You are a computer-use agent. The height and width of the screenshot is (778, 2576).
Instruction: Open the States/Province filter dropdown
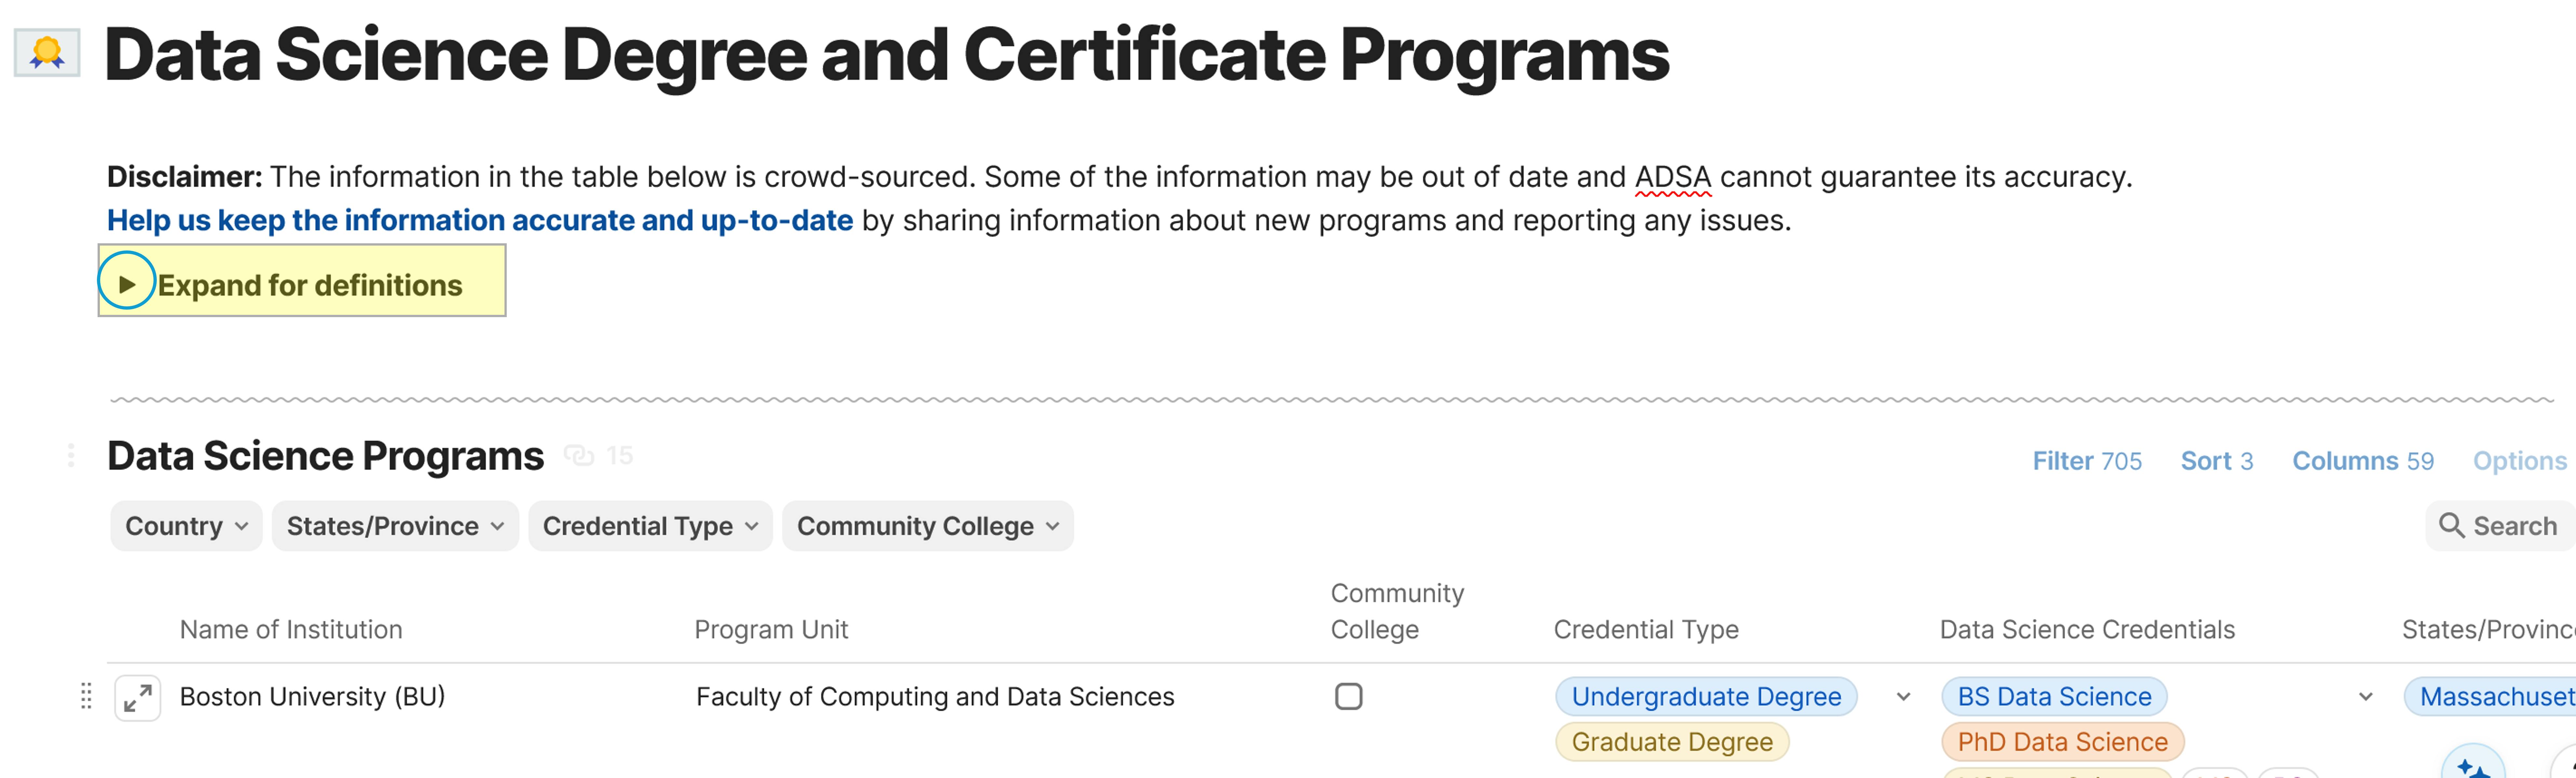tap(395, 526)
